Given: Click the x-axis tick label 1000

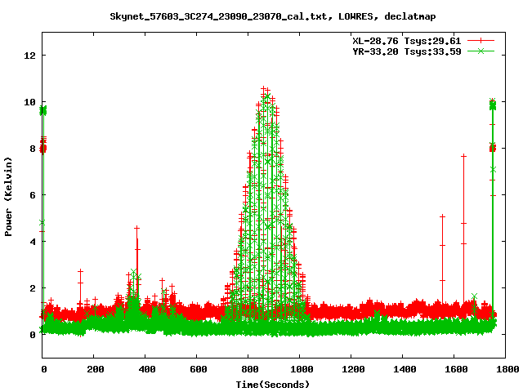Looking at the screenshot, I should (x=302, y=369).
